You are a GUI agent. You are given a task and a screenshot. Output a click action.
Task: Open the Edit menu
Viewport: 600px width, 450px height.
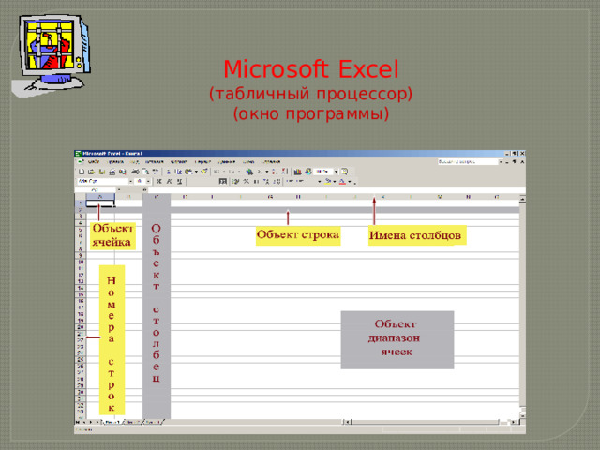click(x=116, y=162)
